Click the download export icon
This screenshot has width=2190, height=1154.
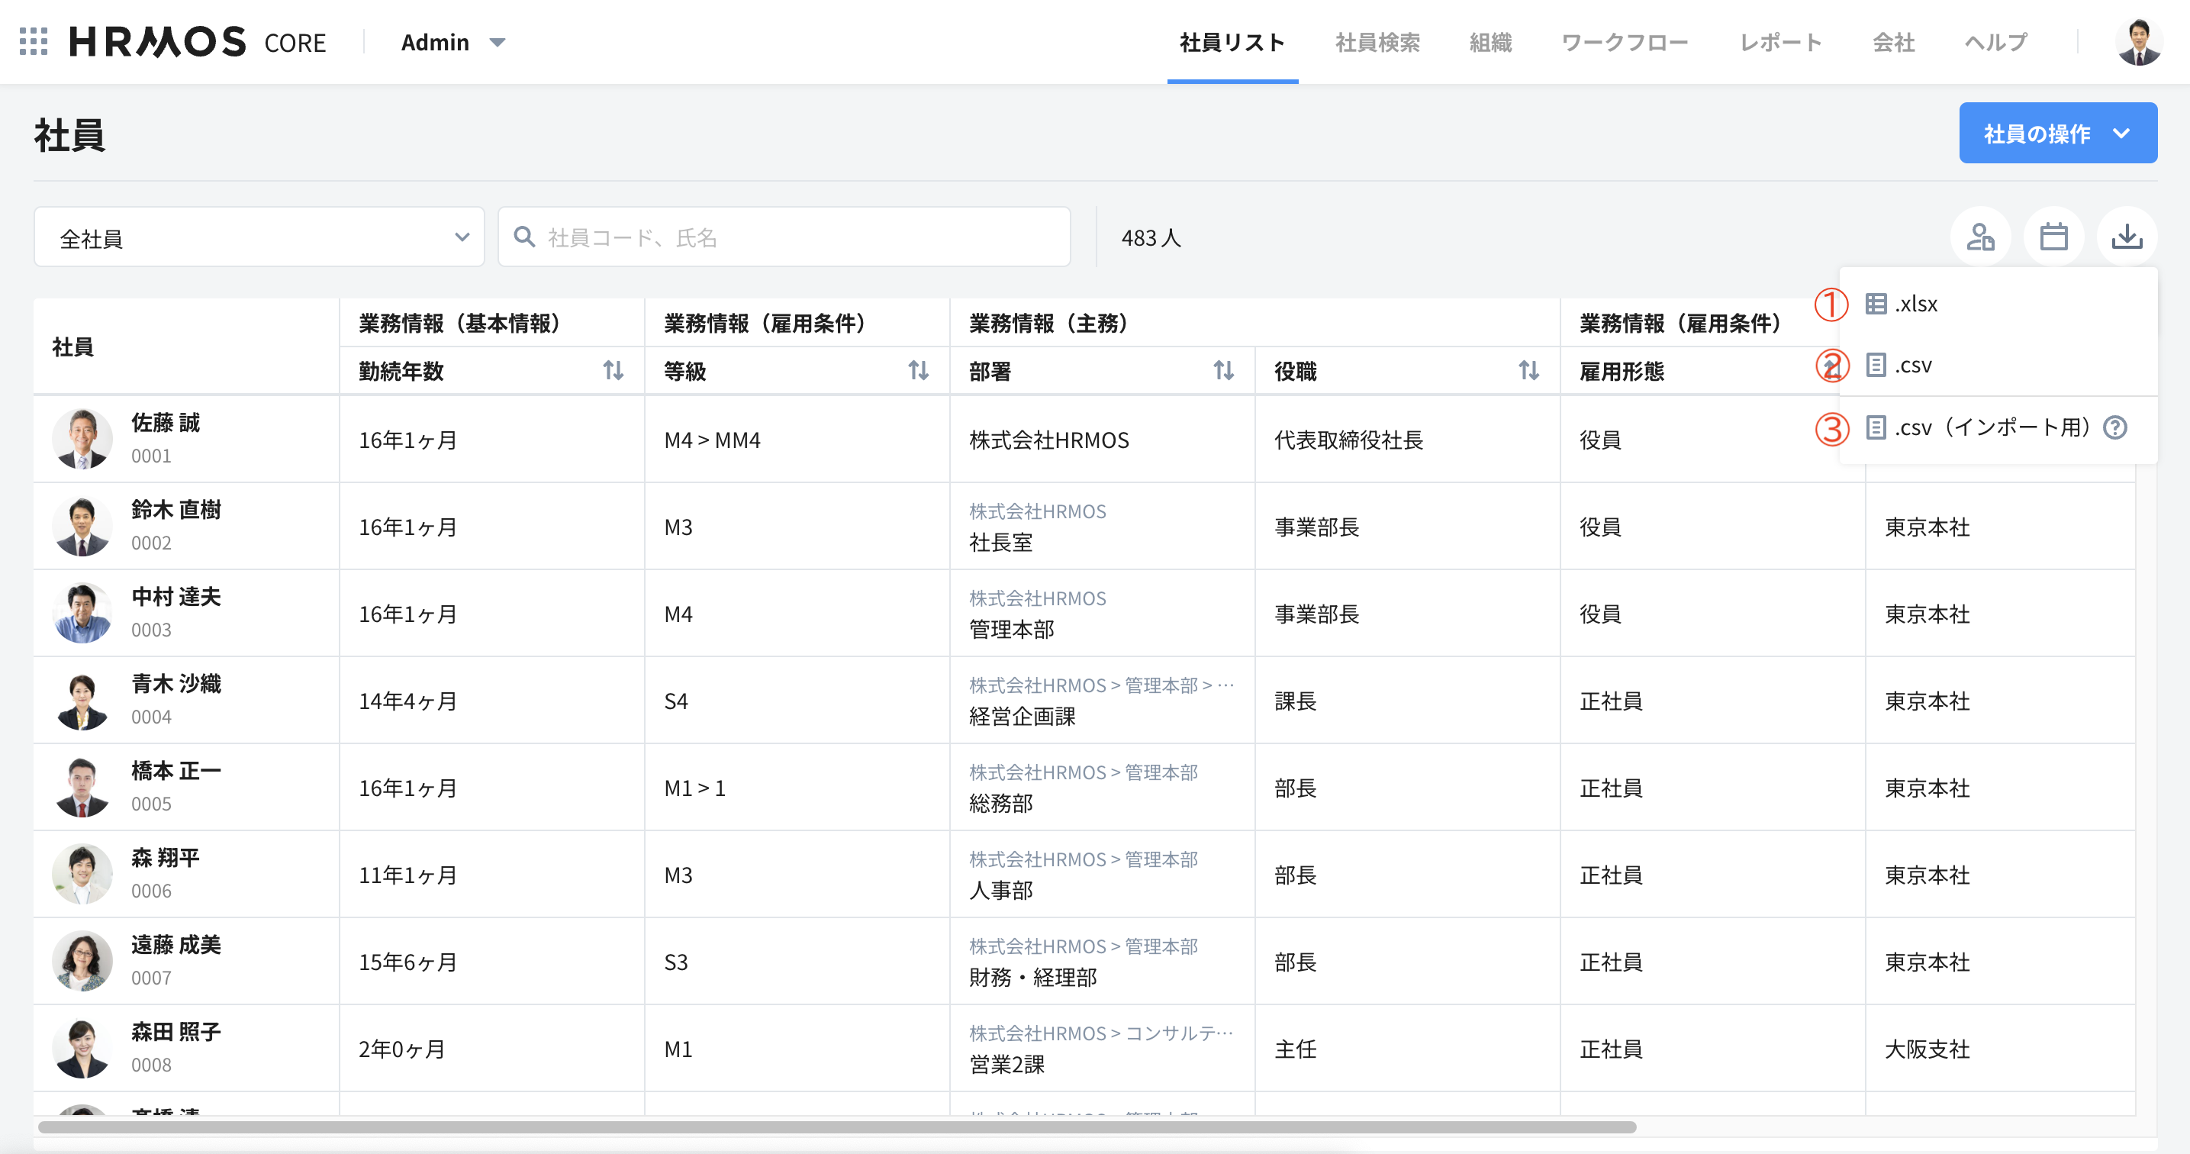coord(2126,237)
